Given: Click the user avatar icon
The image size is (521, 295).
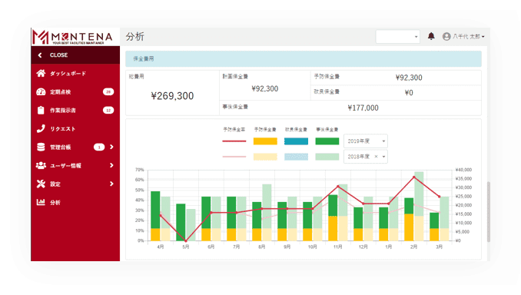Looking at the screenshot, I should point(446,36).
